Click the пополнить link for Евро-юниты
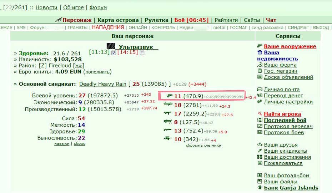The width and height of the screenshot is (332, 193). pos(97,72)
